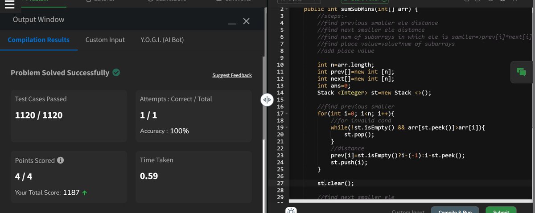Open the chat bubble icon on editor edge
Viewport: 535px width, 213px height.
(522, 72)
